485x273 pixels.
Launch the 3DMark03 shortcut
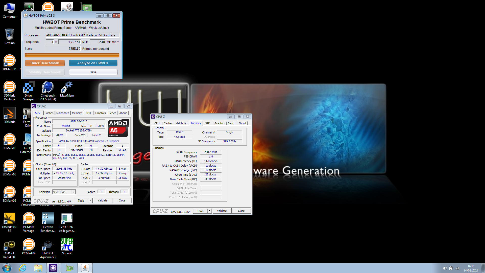(10, 142)
